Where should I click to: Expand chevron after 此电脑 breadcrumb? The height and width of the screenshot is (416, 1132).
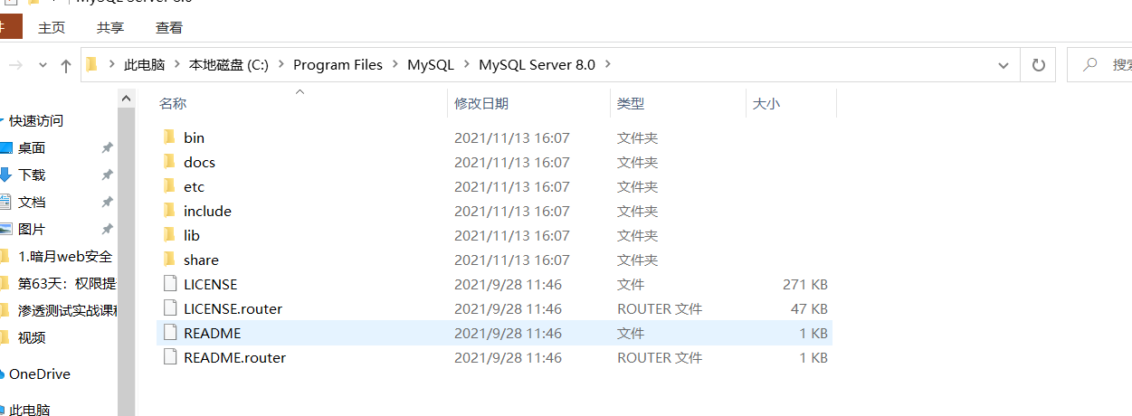[177, 65]
